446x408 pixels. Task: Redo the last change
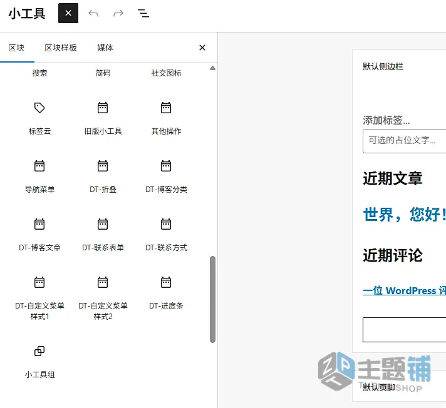[118, 13]
